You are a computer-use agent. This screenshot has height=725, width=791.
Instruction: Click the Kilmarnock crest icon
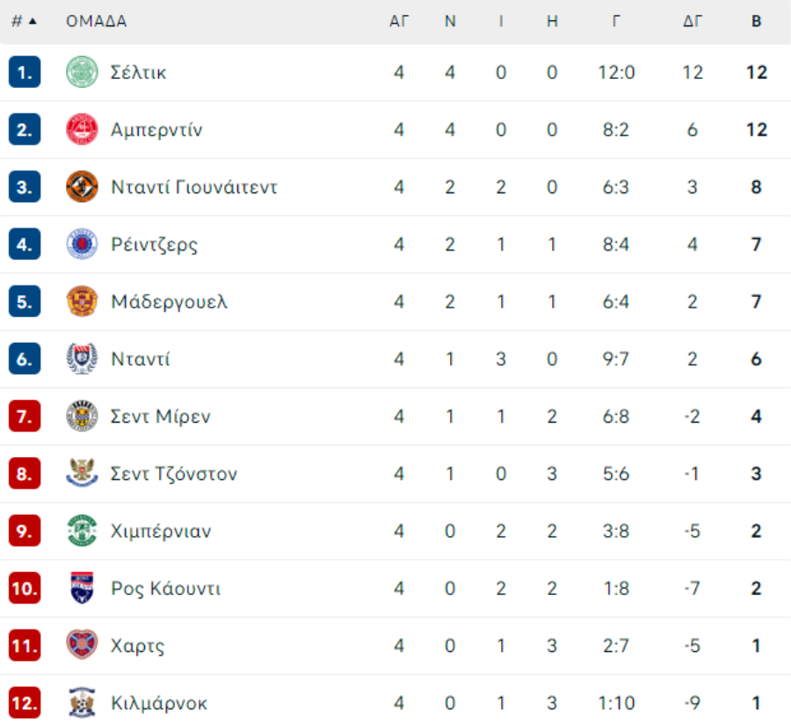[x=82, y=703]
